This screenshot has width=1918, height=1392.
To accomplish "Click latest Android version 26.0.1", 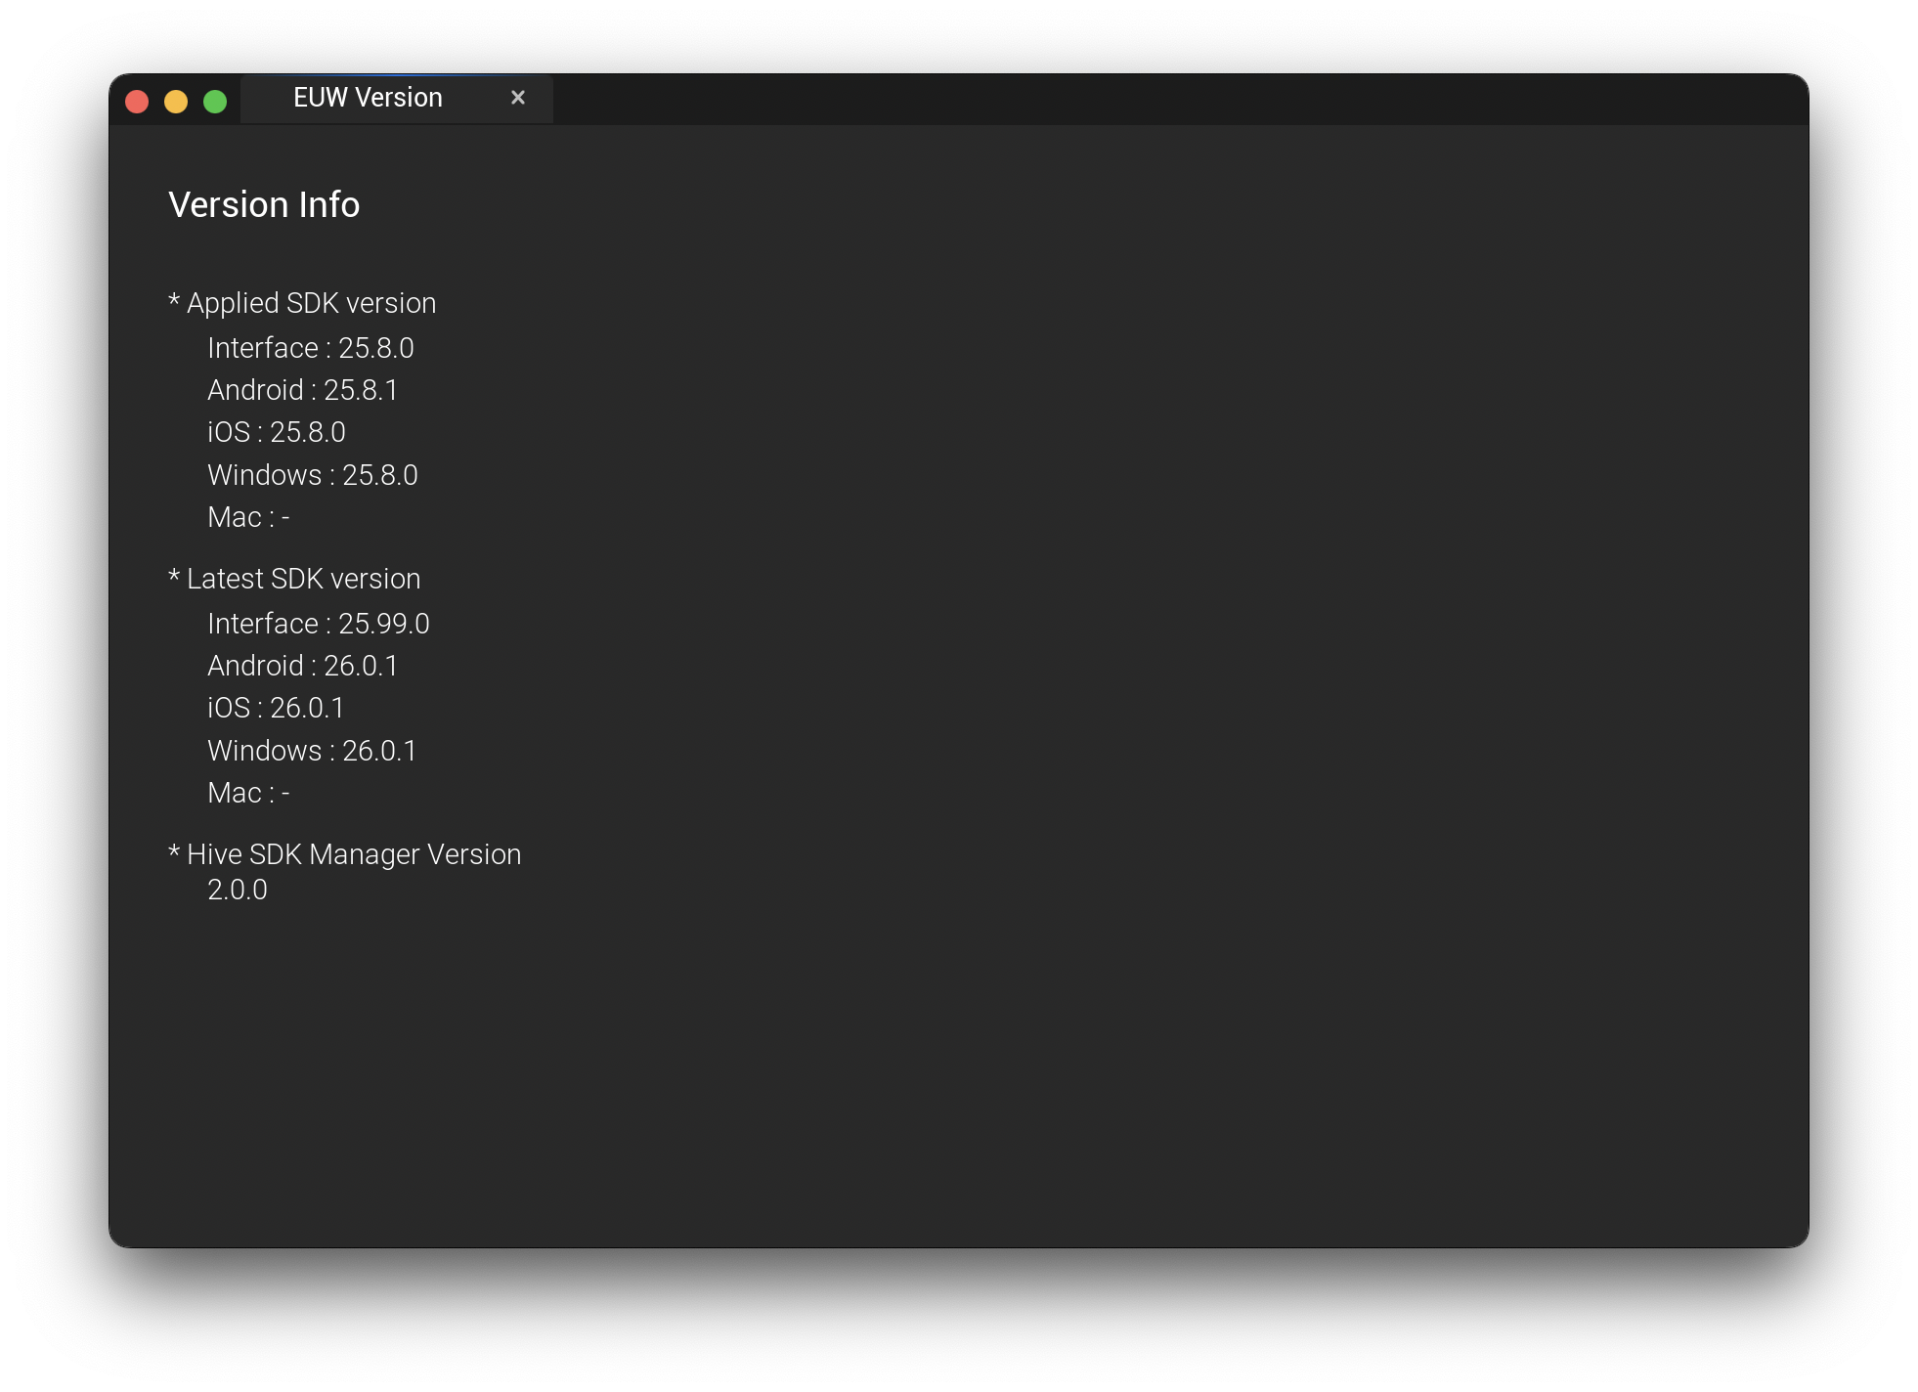I will tap(303, 666).
